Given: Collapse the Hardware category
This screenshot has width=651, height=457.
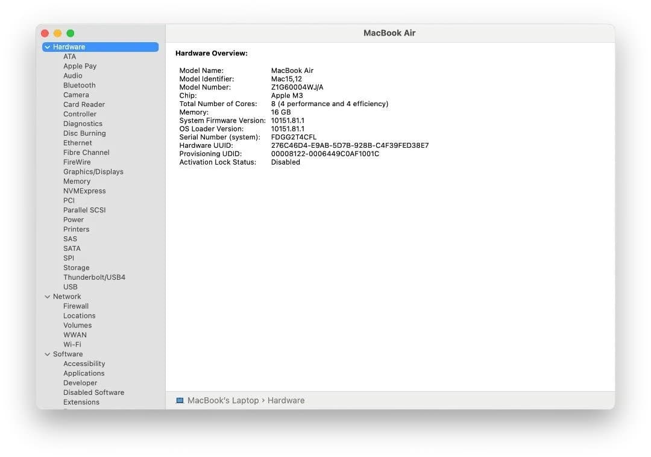Looking at the screenshot, I should 47,46.
